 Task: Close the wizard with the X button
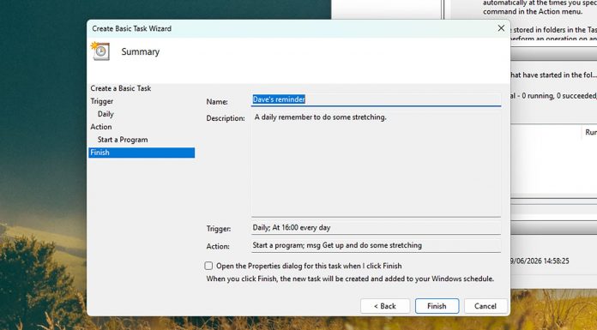tap(501, 28)
